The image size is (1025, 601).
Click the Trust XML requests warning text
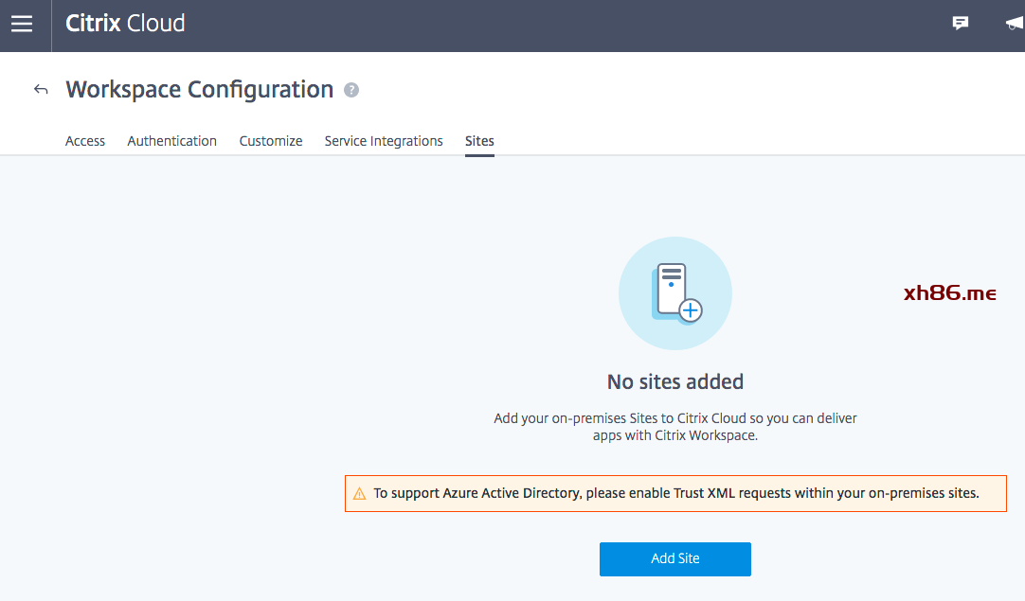(x=676, y=493)
